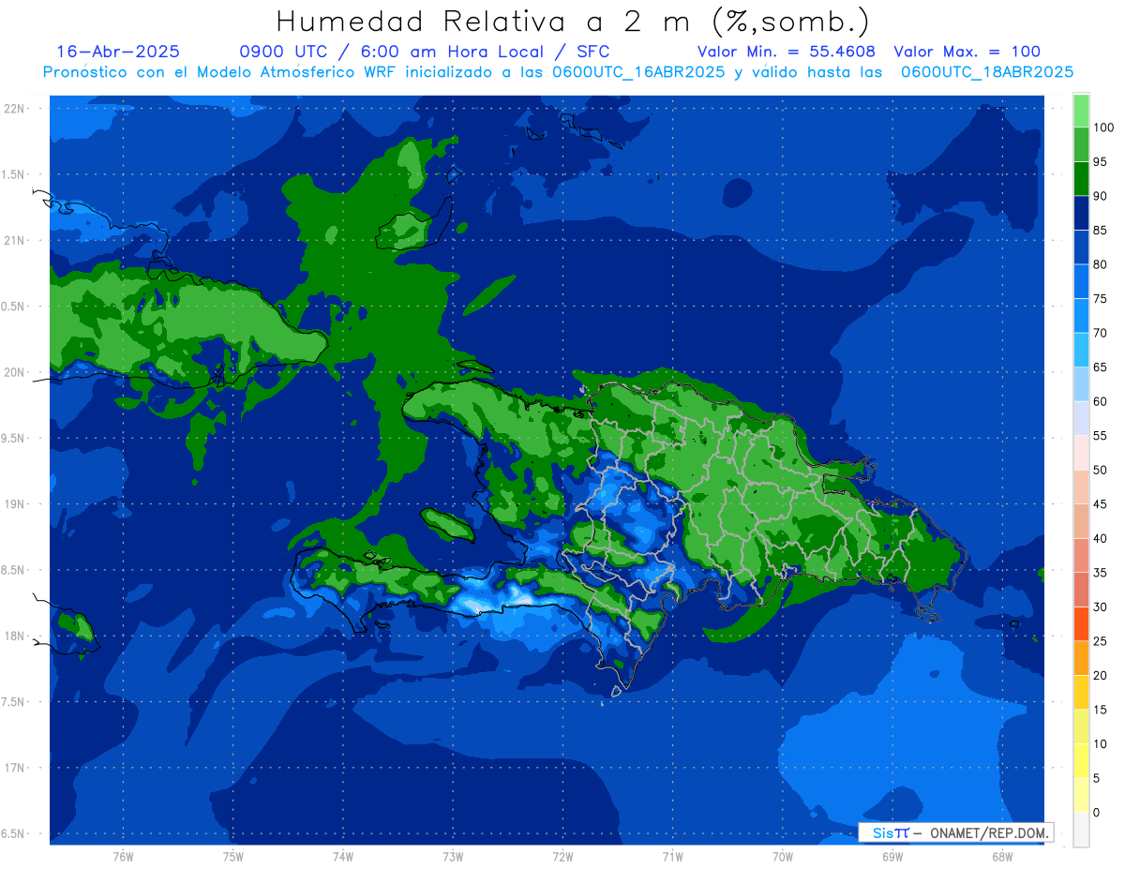Click the light blue legend swatch between 60 and 65
The width and height of the screenshot is (1125, 869).
[1081, 384]
